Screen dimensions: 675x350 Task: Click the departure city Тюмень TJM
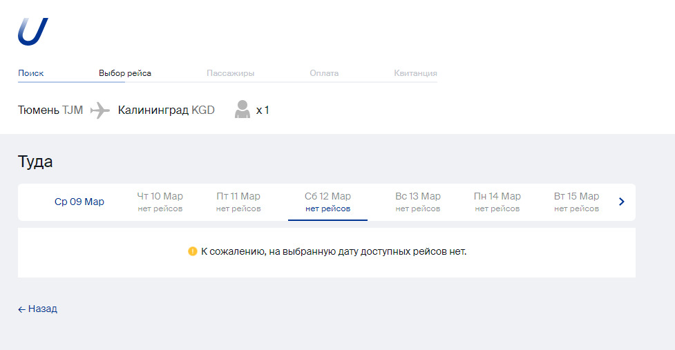click(x=50, y=110)
